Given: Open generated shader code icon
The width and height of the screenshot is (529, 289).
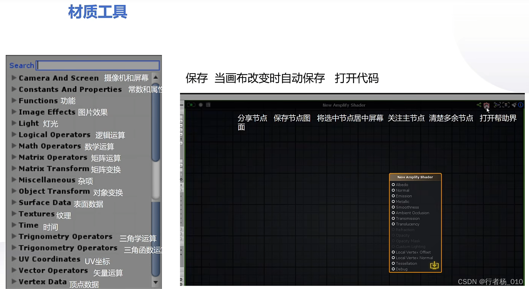Looking at the screenshot, I should pos(208,105).
